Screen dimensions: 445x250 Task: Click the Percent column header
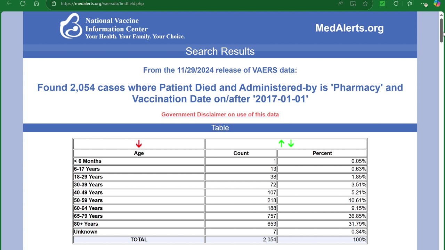322,153
